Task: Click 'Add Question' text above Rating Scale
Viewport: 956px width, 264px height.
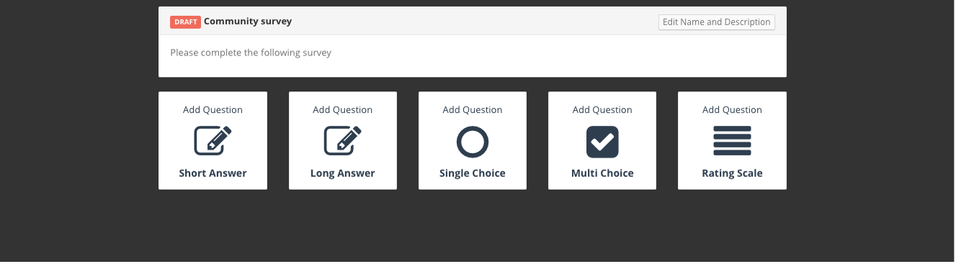Action: coord(732,110)
